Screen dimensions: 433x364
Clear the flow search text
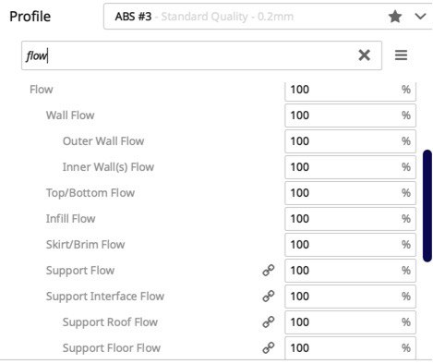pyautogui.click(x=364, y=55)
